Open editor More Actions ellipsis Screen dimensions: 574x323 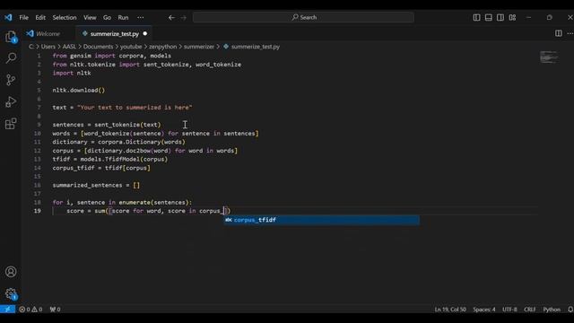coord(570,33)
